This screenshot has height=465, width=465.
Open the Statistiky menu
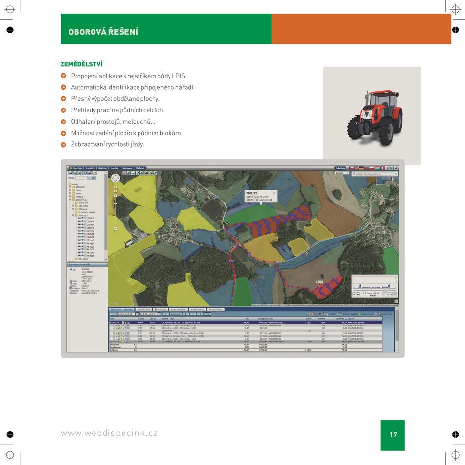(x=90, y=168)
